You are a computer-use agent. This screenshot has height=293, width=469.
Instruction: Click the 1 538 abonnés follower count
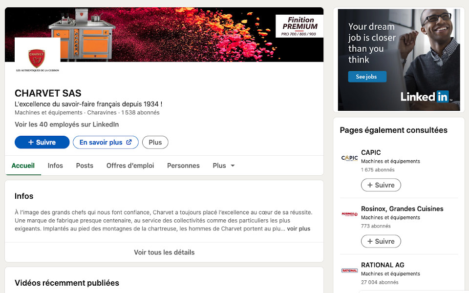pyautogui.click(x=140, y=113)
